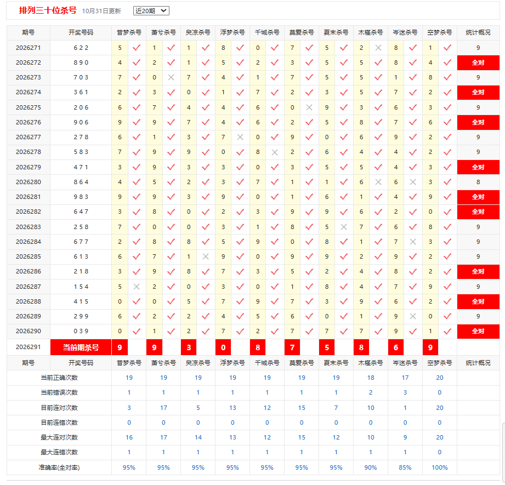Pick the X mark for 浮梦杀号 in row 2026277

(240, 137)
